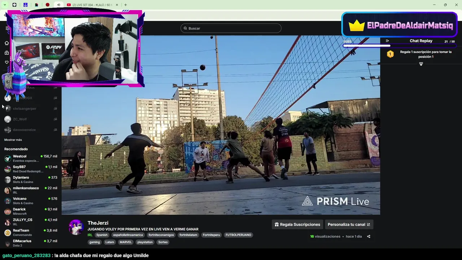Open the browser tab list dropdown
462x260 pixels.
(5, 5)
